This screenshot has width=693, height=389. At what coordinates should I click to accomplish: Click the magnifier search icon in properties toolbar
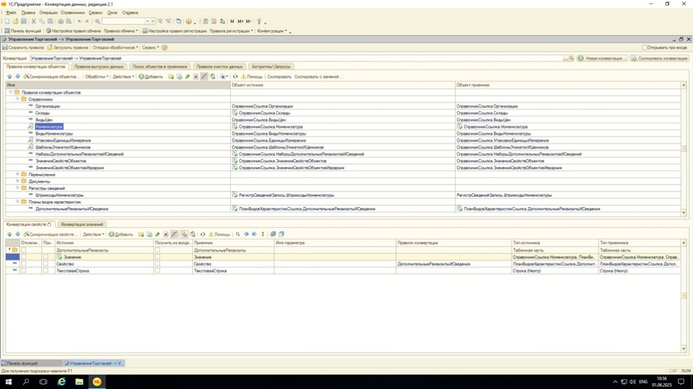238,234
